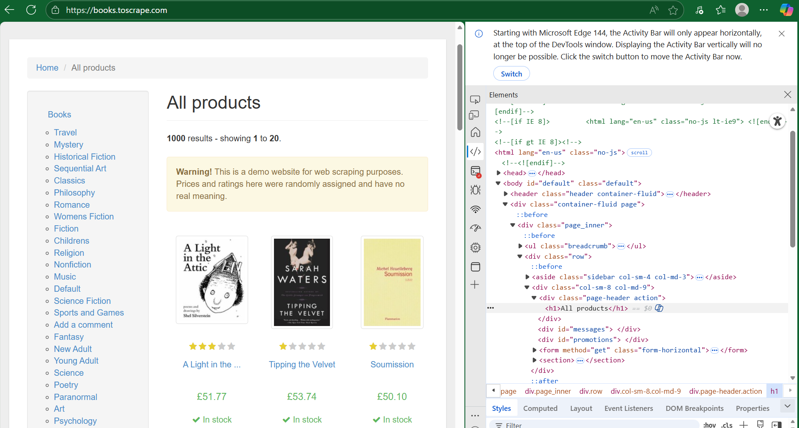Toggle the :hov element state panel
Image resolution: width=799 pixels, height=428 pixels.
point(709,425)
